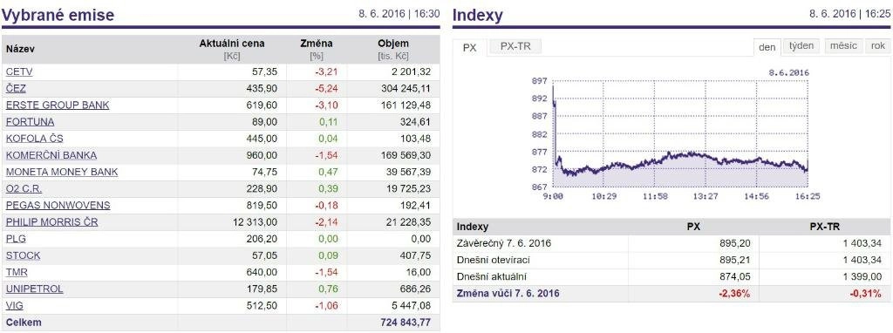Click the MONETA MONEY BANK link
893x333 pixels.
coord(62,172)
